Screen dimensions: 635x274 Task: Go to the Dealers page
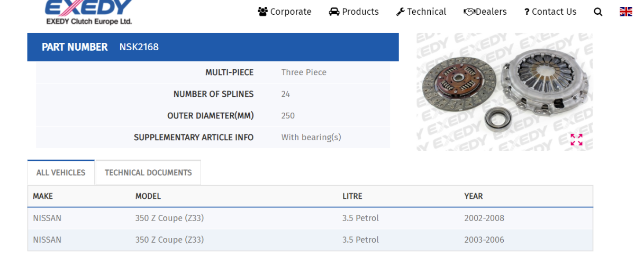(x=491, y=12)
